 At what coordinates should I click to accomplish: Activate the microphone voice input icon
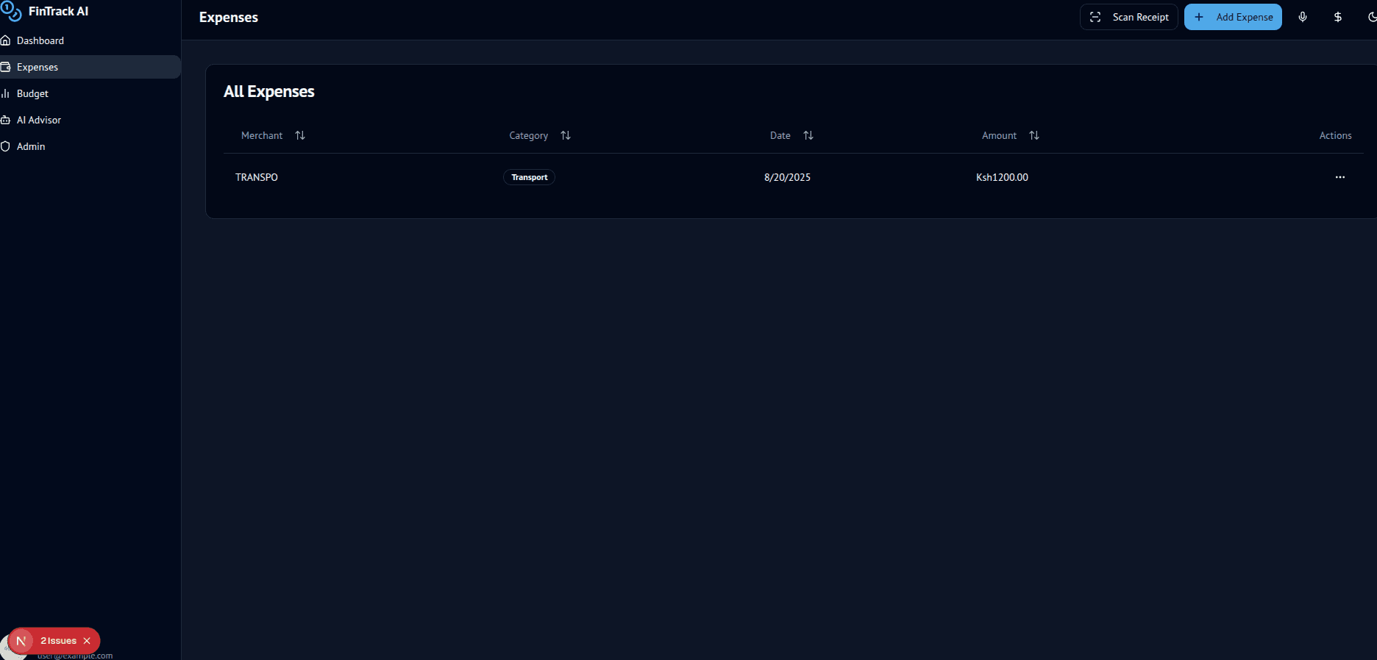(1303, 17)
